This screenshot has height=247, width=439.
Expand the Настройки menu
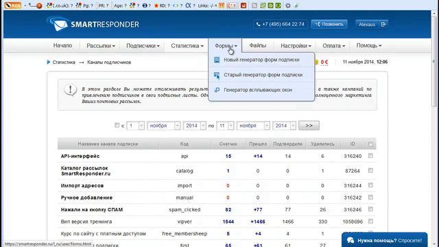coord(296,46)
